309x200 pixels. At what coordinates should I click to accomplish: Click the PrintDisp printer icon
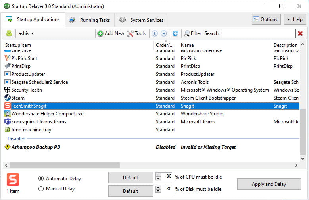click(7, 66)
